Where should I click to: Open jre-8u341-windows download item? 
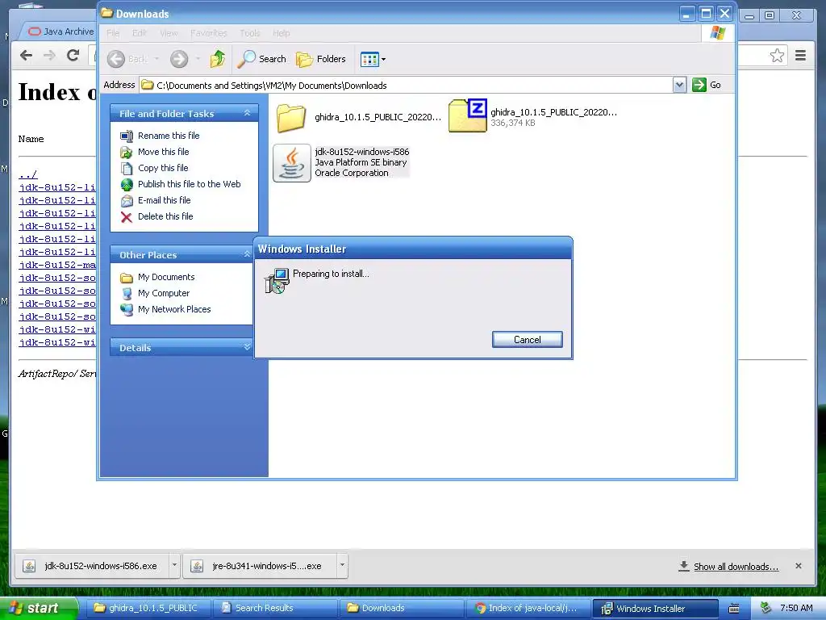click(x=260, y=566)
